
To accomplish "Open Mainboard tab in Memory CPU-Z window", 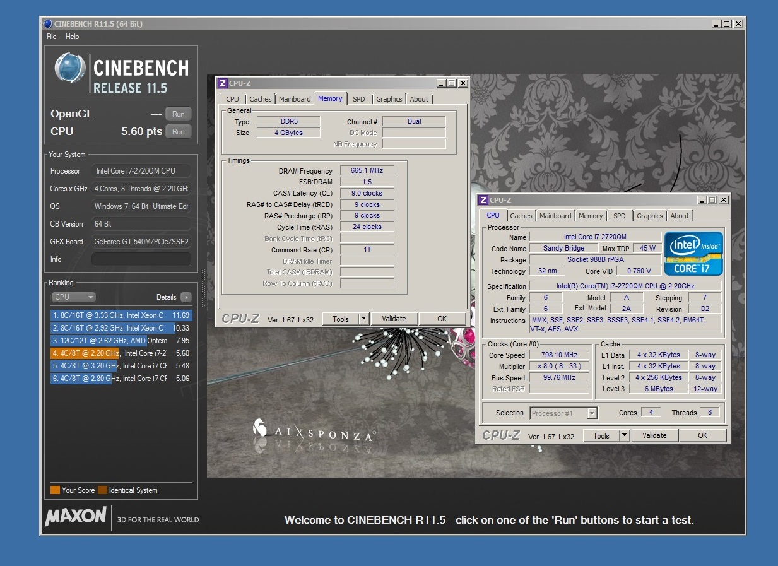I will 295,99.
